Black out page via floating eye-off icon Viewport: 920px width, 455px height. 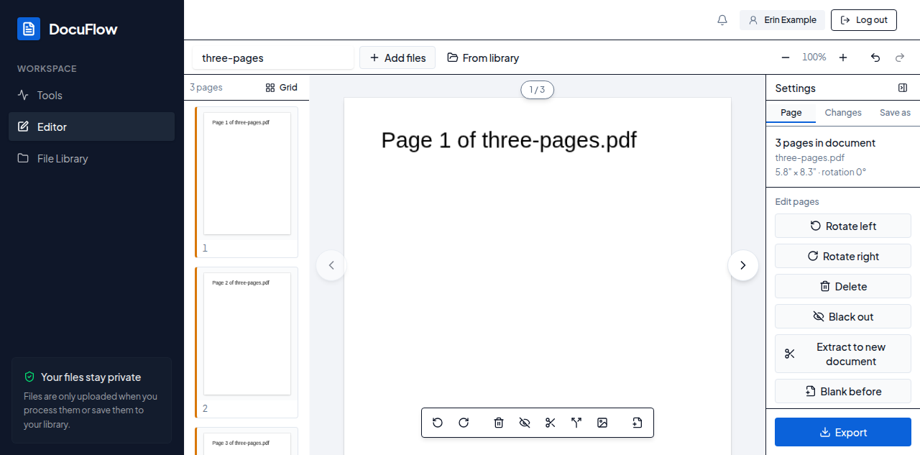coord(525,423)
